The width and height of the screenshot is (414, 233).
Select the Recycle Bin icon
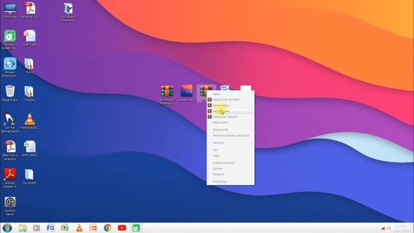tap(10, 93)
